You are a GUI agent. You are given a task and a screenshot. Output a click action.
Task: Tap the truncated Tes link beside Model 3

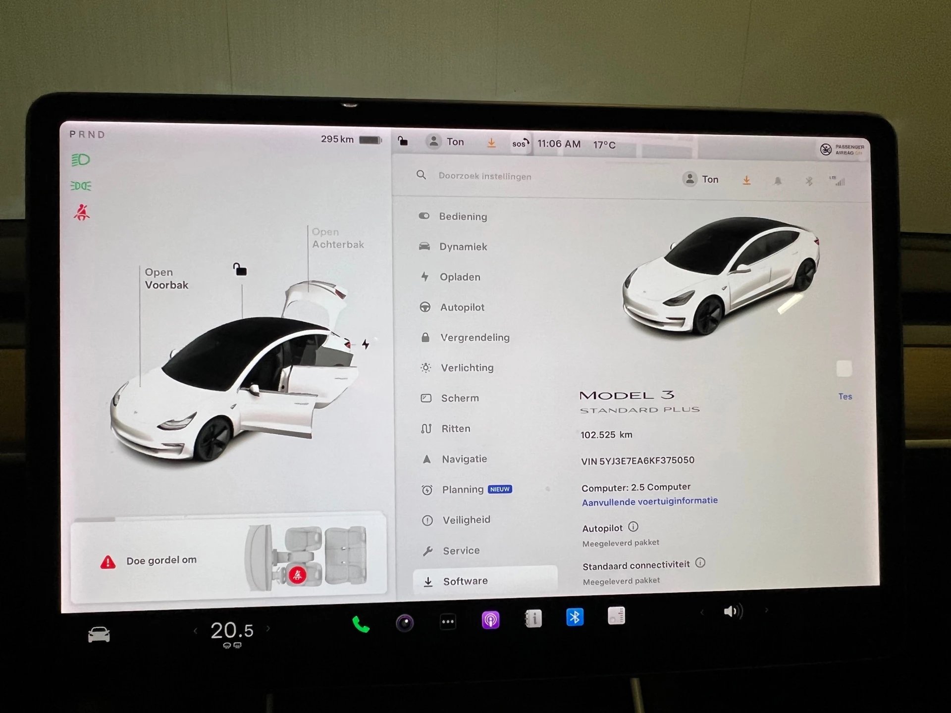coord(845,396)
